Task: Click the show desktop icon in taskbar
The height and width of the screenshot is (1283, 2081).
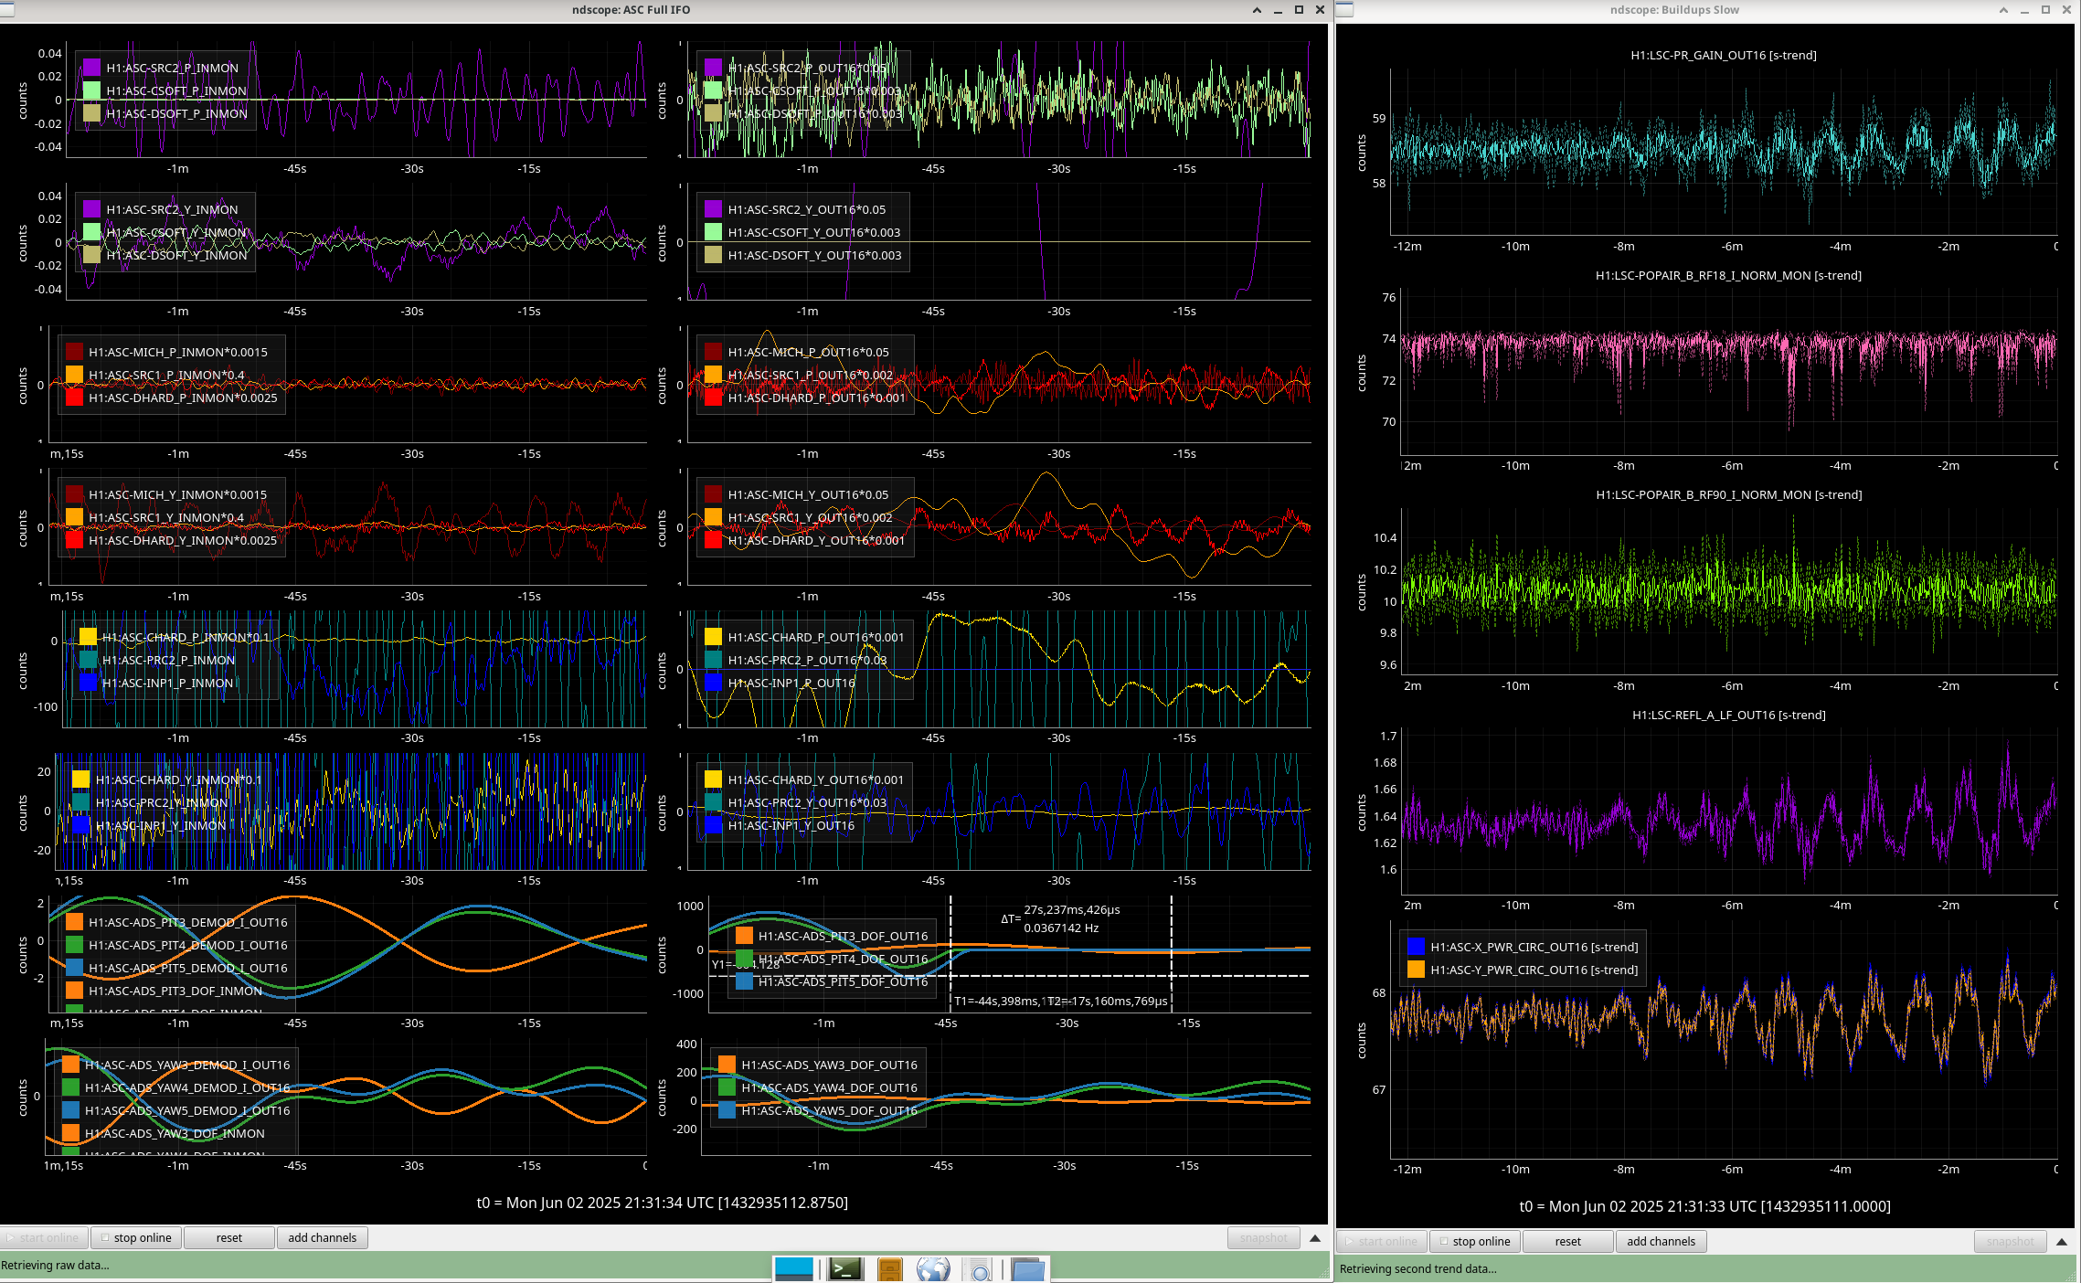Action: coord(793,1269)
